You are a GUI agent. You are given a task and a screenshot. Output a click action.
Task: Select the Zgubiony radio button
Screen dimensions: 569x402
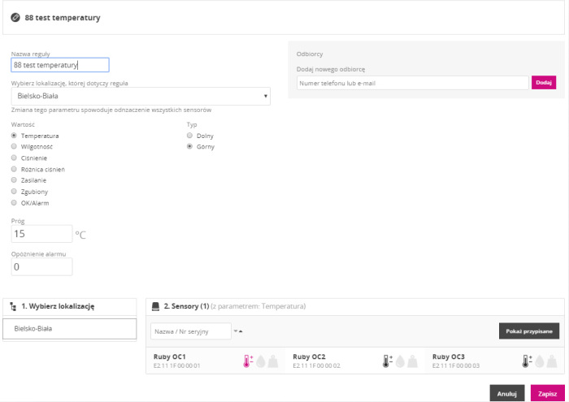[x=14, y=192]
